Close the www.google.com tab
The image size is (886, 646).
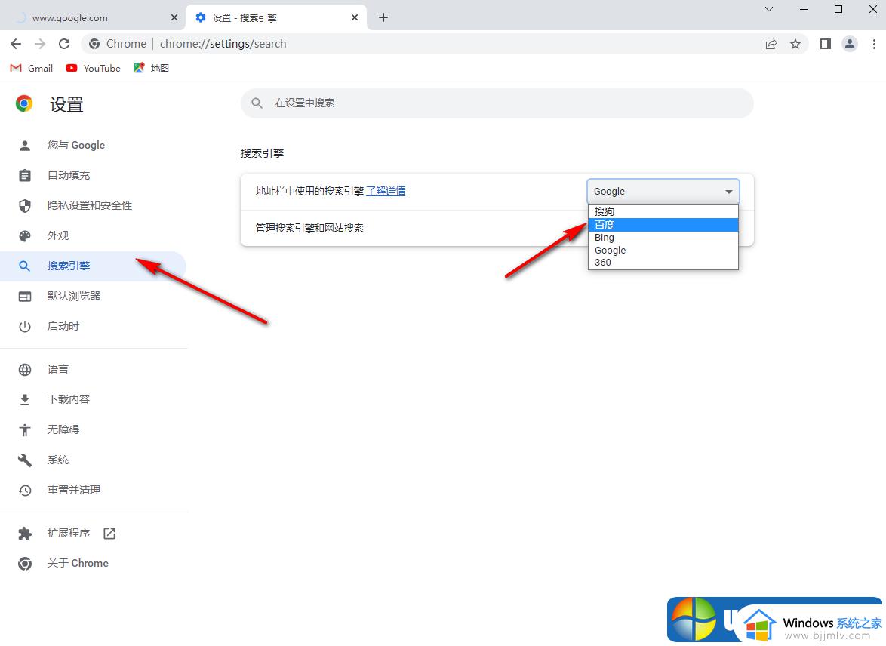174,17
